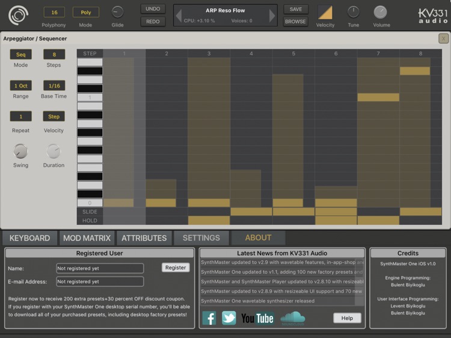Click the Help button
Image resolution: width=451 pixels, height=338 pixels.
[347, 318]
